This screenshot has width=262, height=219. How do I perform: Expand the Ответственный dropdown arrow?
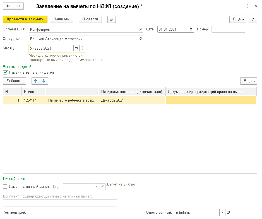pyautogui.click(x=222, y=213)
